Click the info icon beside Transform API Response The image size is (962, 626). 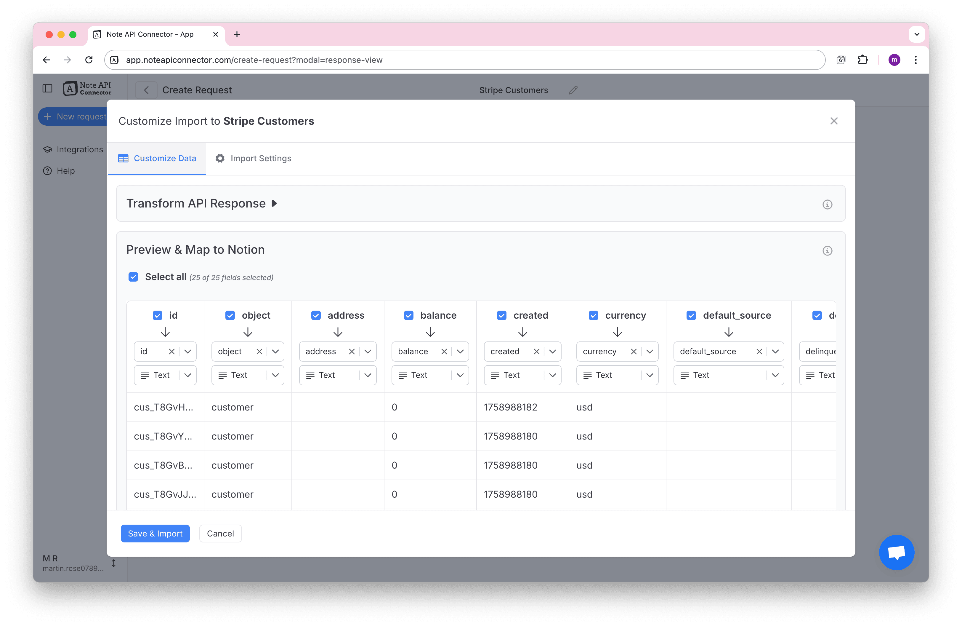coord(827,204)
